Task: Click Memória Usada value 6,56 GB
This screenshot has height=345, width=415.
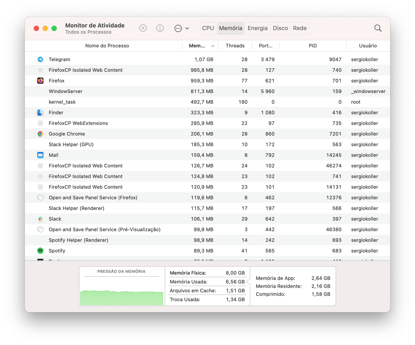Action: (x=235, y=282)
